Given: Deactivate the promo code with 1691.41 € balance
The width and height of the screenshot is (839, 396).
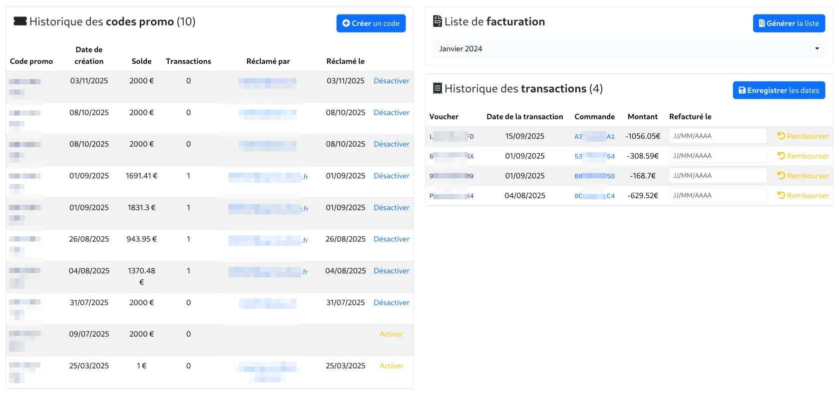Looking at the screenshot, I should 391,176.
